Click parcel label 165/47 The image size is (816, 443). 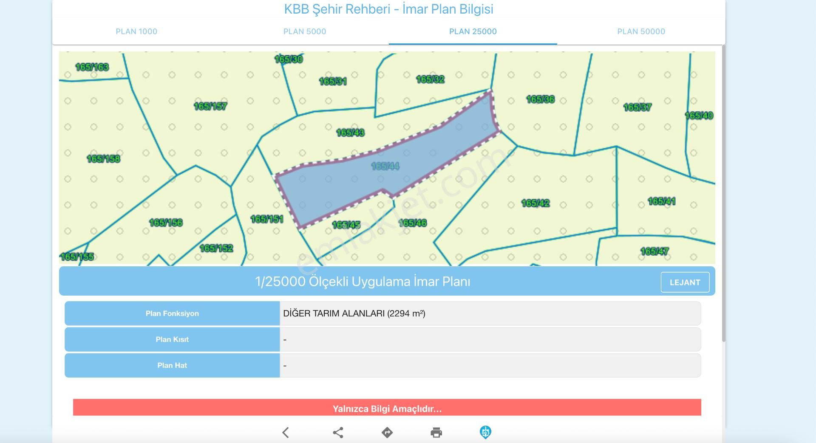click(654, 251)
